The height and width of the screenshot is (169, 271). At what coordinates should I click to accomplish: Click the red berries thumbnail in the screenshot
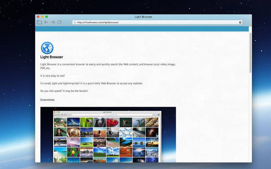[x=113, y=122]
